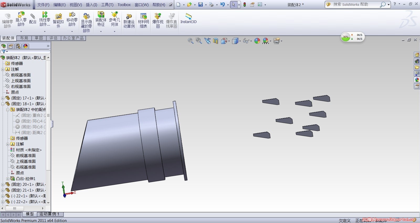Open the 视图(V) menu
The height and width of the screenshot is (223, 420).
pyautogui.click(x=76, y=5)
